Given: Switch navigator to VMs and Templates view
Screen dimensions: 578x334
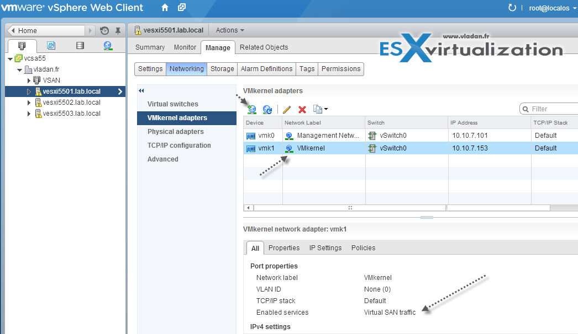Looking at the screenshot, I should pyautogui.click(x=51, y=45).
